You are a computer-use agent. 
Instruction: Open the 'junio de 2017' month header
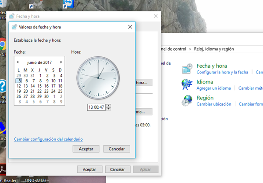(39, 62)
